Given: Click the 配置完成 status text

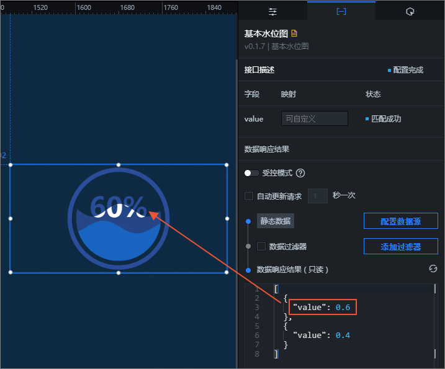Looking at the screenshot, I should tap(408, 70).
